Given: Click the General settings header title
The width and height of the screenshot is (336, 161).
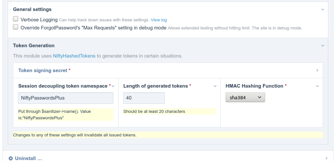Looking at the screenshot, I should 32,9.
